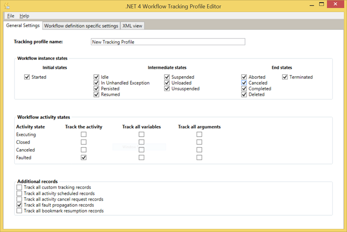
Task: Disable In Unhandled Exception state tracking
Action: click(x=96, y=83)
